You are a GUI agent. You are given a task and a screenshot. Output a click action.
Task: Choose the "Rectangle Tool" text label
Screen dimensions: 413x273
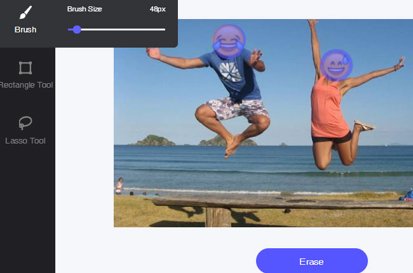(27, 85)
